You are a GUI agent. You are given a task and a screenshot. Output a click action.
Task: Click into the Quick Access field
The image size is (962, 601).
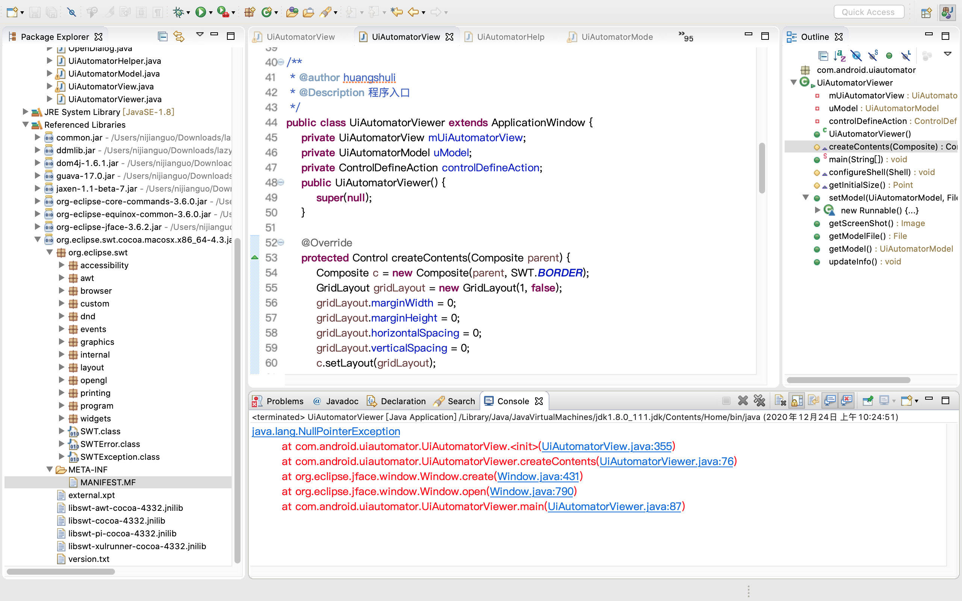click(x=868, y=12)
